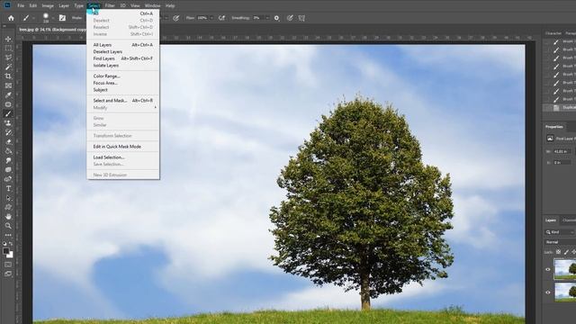This screenshot has width=576, height=324.
Task: Select the bottom layer thumbnail
Action: click(x=565, y=292)
